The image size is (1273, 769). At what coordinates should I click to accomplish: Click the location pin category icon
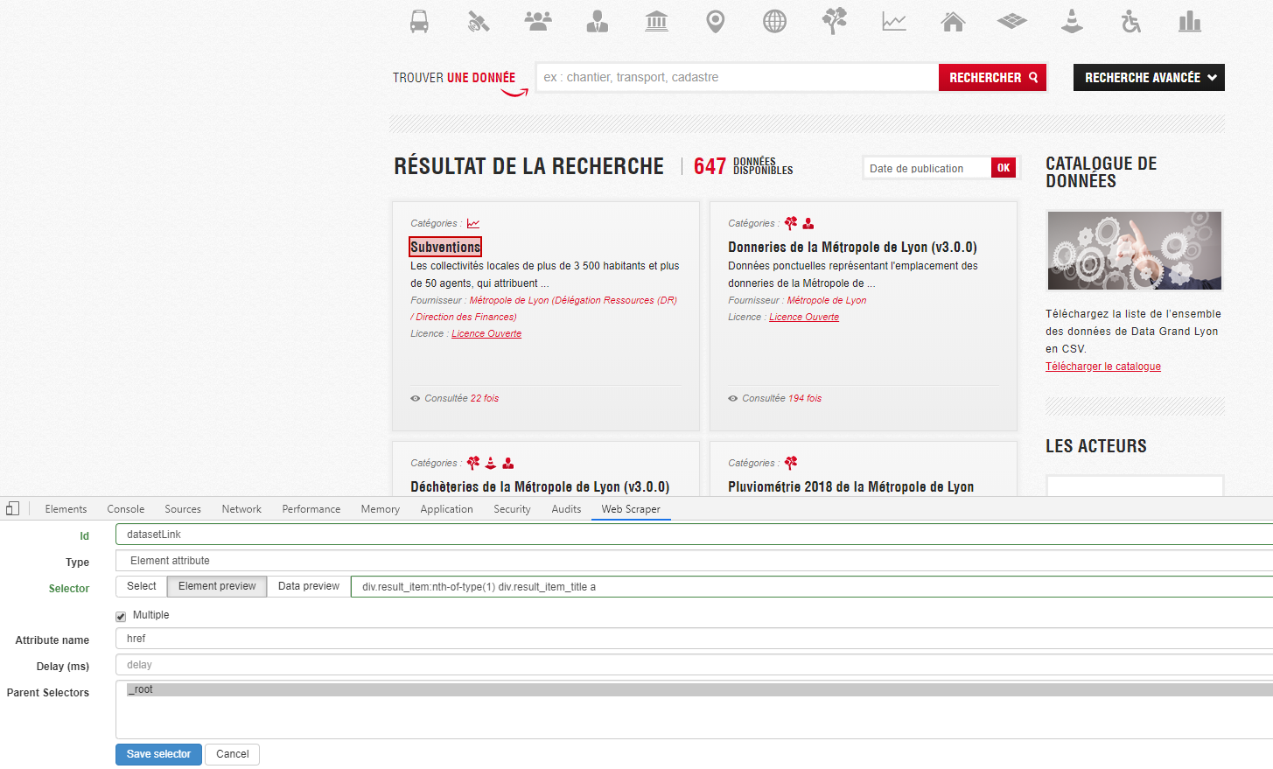click(x=715, y=21)
